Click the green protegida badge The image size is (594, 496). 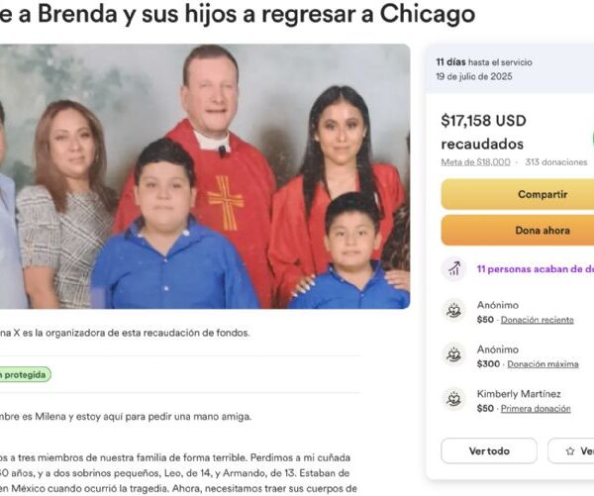[x=26, y=375]
